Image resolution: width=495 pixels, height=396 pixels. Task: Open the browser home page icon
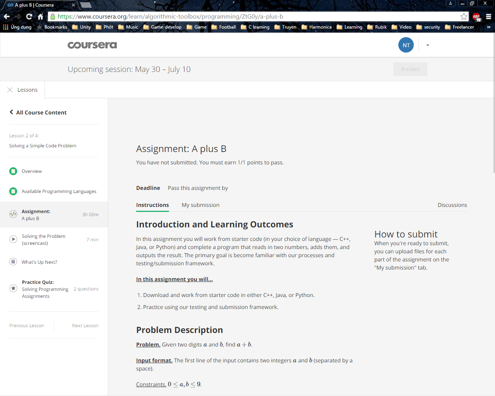click(x=40, y=17)
